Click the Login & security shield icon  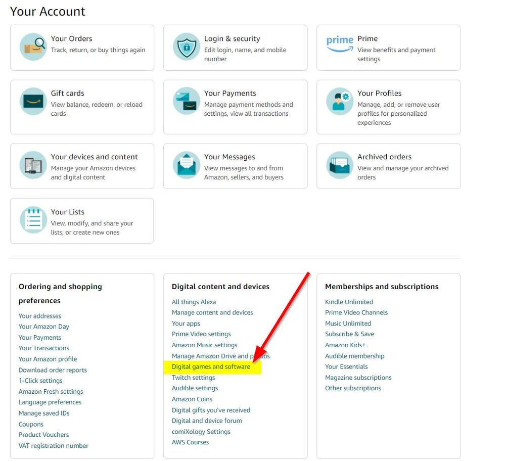[187, 47]
